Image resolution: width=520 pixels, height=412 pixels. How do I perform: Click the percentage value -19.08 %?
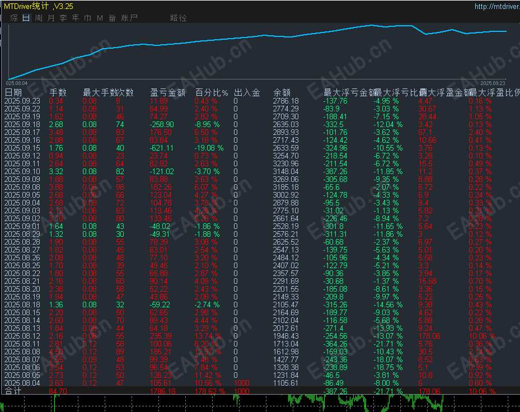(209, 148)
